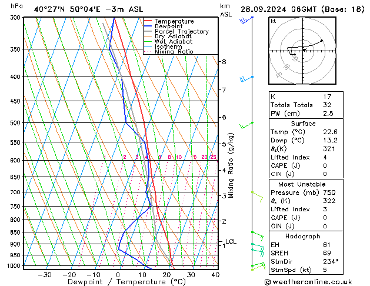Viewport: 370px width, 286px height.
Task: Click the yellow-green wind barb near 700 hPa
Action: coord(256,194)
